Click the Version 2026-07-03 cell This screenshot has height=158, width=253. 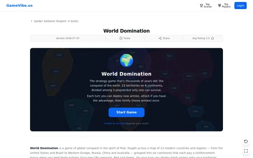click(x=68, y=38)
